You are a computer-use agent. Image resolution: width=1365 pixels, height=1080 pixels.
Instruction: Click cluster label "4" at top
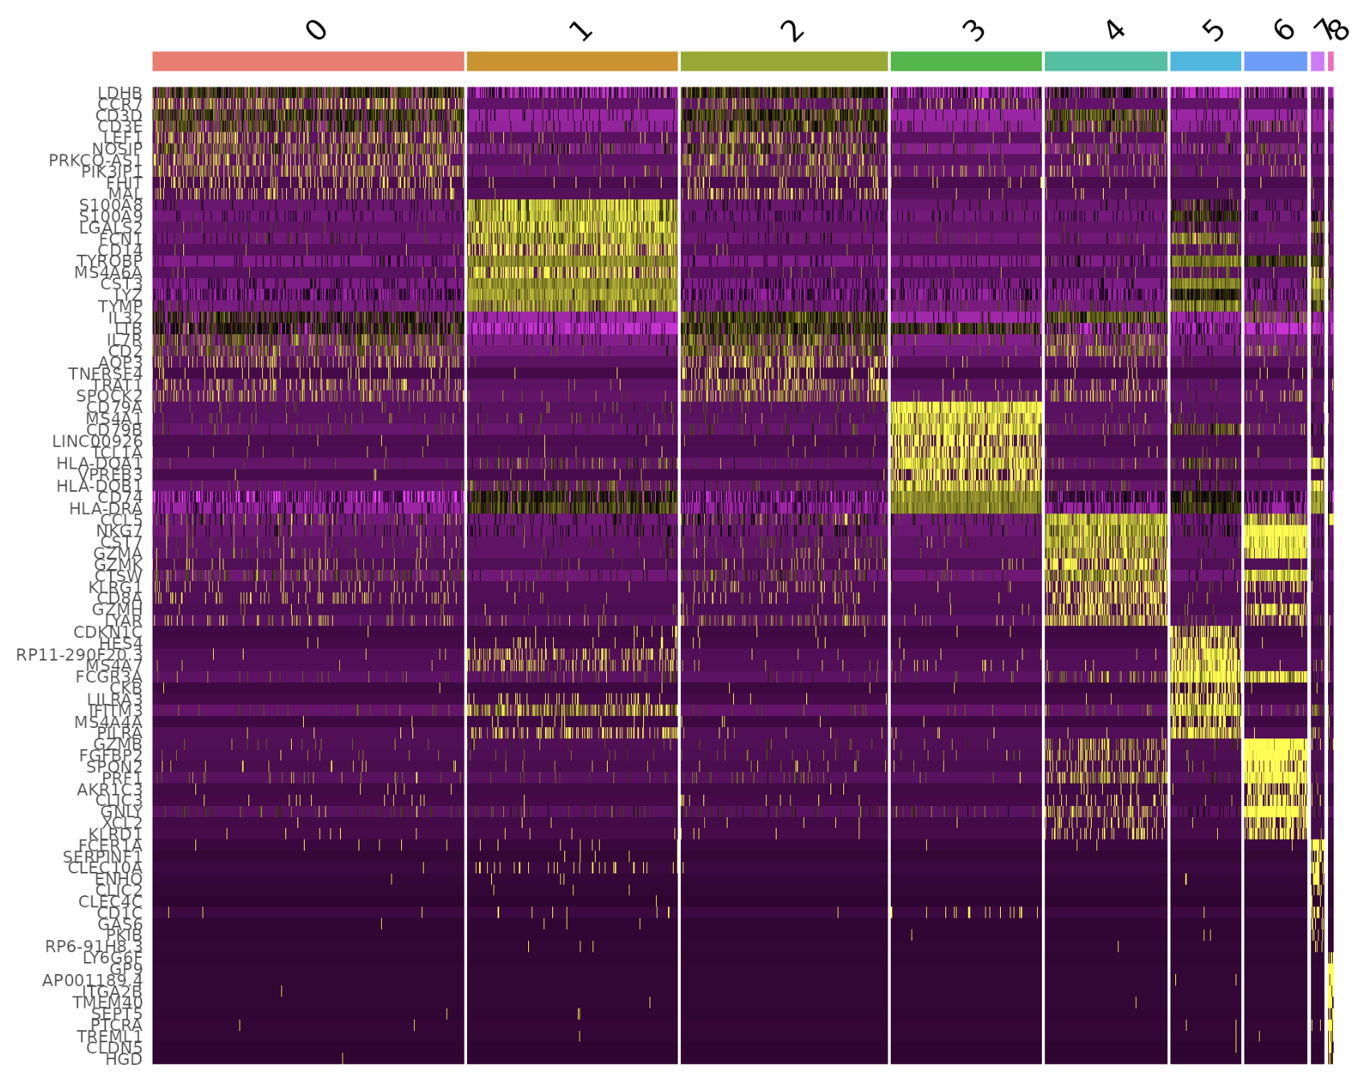(x=1114, y=30)
